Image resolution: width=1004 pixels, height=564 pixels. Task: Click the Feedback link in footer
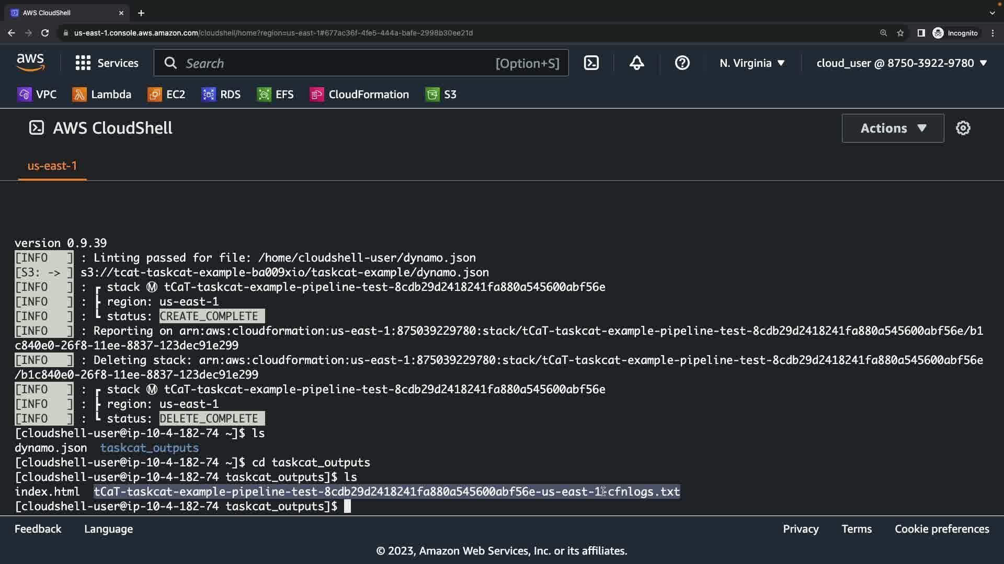[38, 529]
